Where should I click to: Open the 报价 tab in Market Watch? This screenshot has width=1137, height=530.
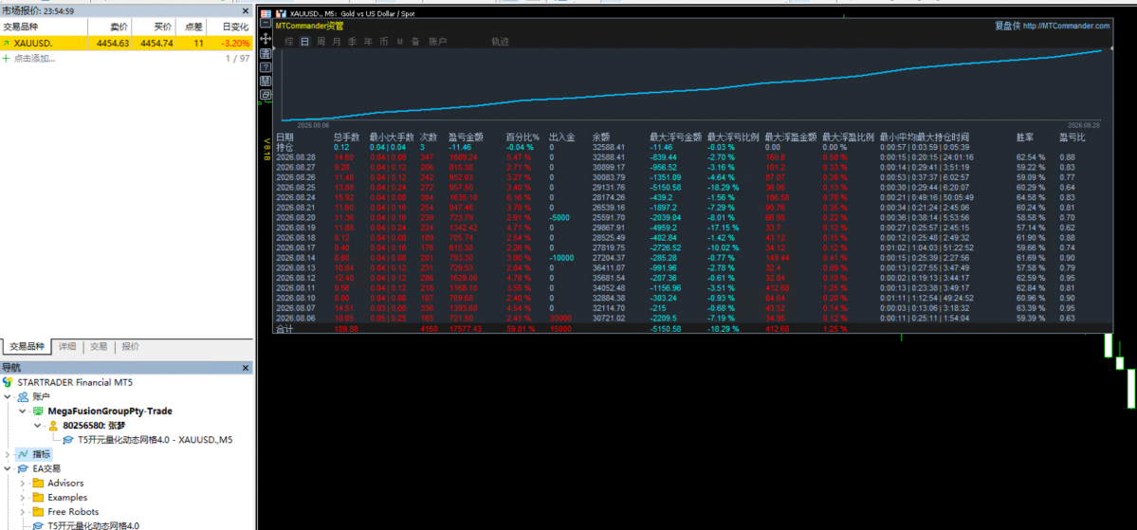click(x=131, y=347)
